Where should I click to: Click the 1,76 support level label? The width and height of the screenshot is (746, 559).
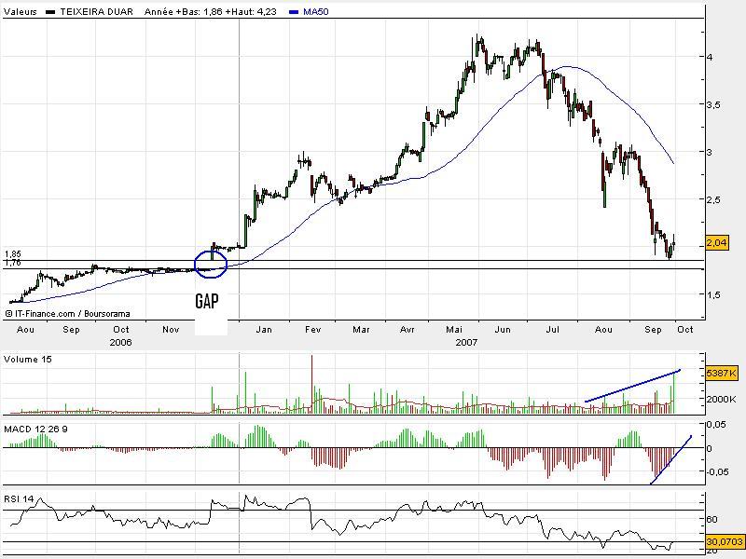pyautogui.click(x=13, y=263)
